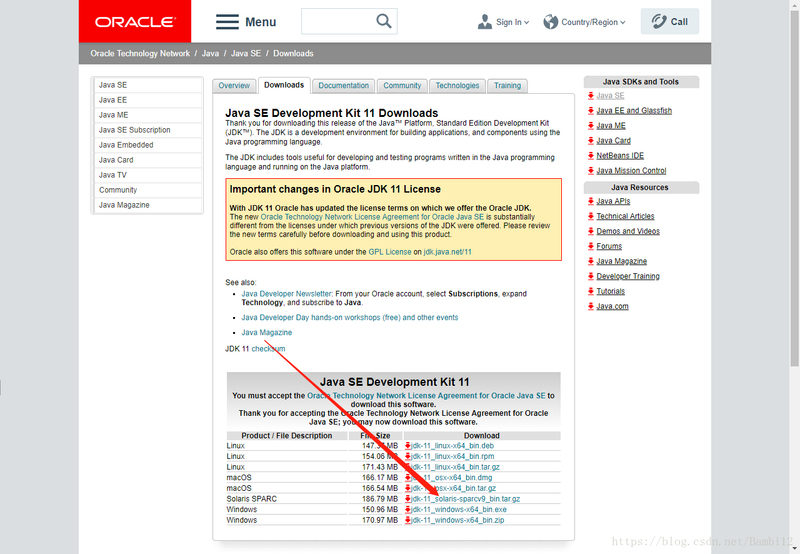Click download arrow icon beside Demos and Videos
Image resolution: width=800 pixels, height=554 pixels.
[591, 231]
